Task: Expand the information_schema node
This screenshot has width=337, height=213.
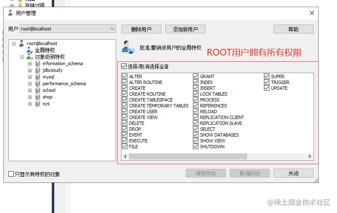Action: (x=30, y=63)
